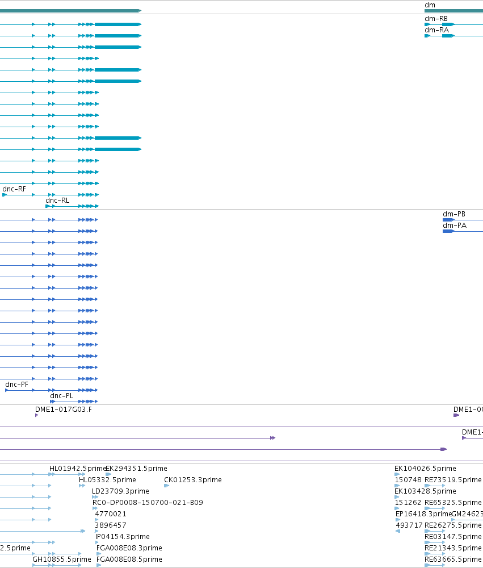Click the EK294351.5prime arrow glyph
The height and width of the screenshot is (568, 483).
(x=108, y=474)
